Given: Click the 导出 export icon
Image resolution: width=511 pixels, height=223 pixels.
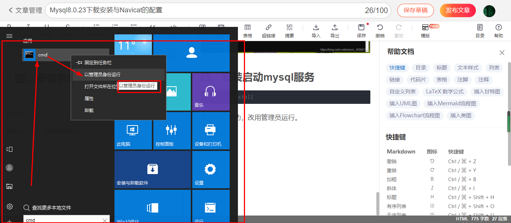Looking at the screenshot, I should pos(335,31).
